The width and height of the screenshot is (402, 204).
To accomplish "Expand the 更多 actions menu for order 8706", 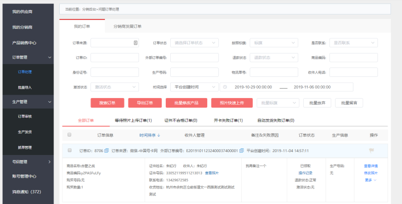I will [x=371, y=180].
